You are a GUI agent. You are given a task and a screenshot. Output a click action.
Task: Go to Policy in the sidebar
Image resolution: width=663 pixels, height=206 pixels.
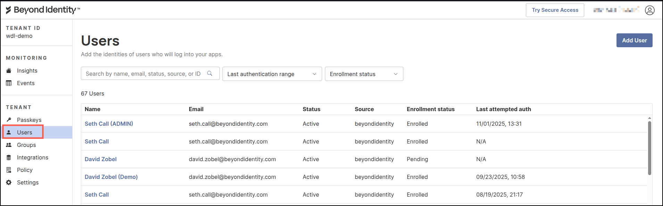click(25, 170)
